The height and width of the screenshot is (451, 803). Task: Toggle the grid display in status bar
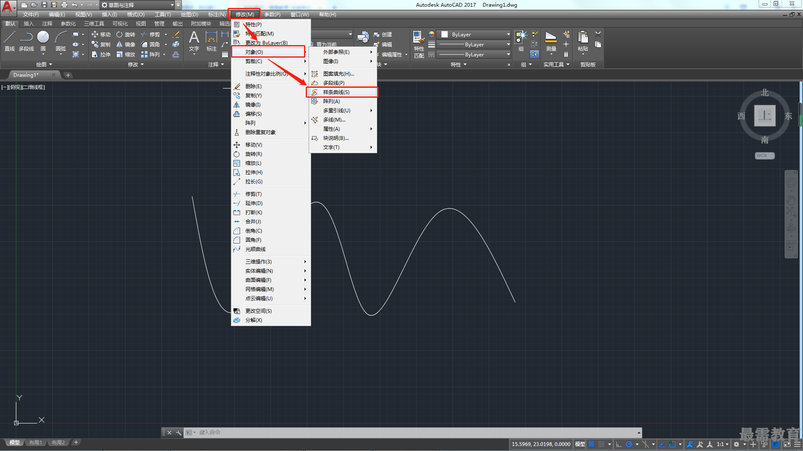pyautogui.click(x=591, y=444)
